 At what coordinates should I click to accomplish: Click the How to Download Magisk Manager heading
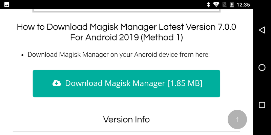click(126, 32)
